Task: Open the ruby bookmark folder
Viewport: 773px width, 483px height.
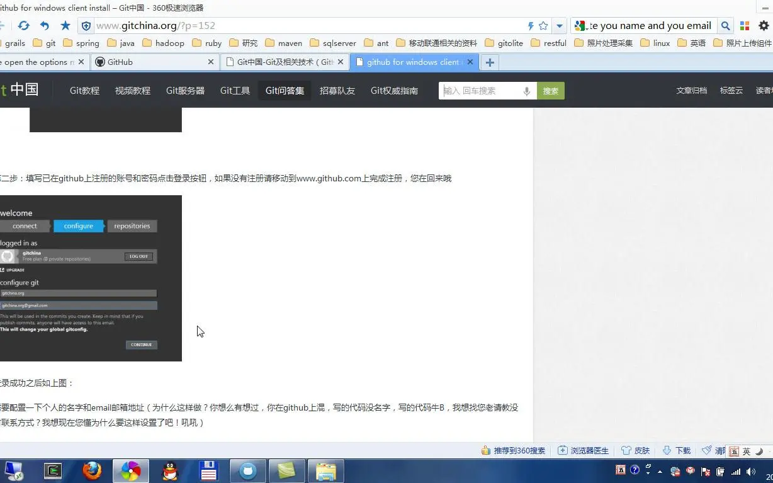Action: pyautogui.click(x=207, y=43)
